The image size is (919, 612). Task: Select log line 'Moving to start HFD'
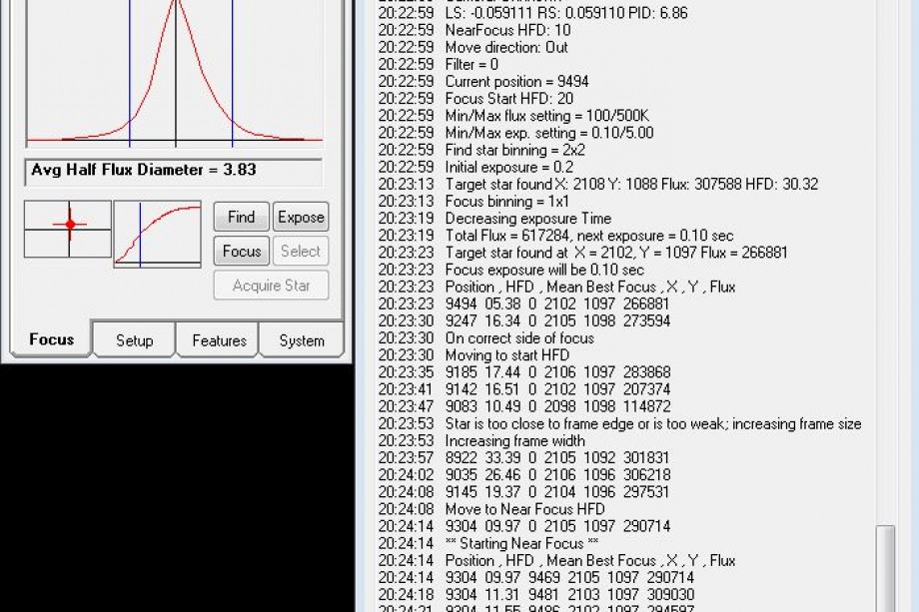point(473,354)
